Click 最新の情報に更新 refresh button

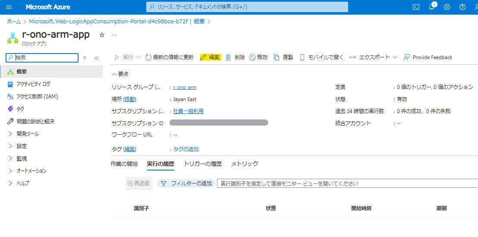click(170, 57)
